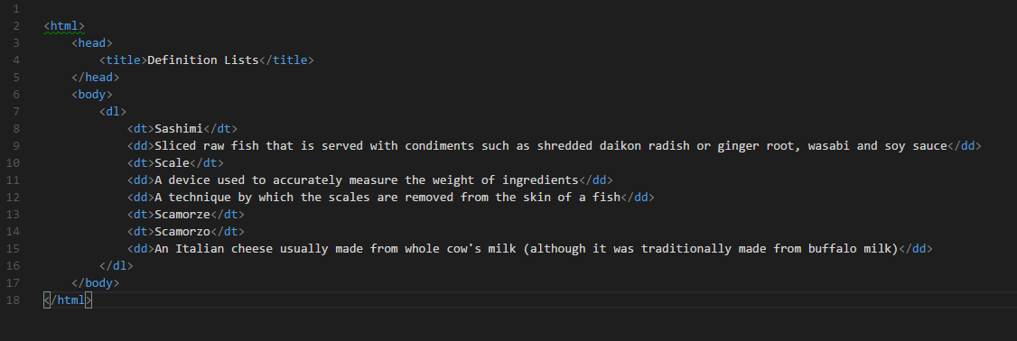
Task: Click the word 'Sashimi' on line 8
Action: point(179,128)
